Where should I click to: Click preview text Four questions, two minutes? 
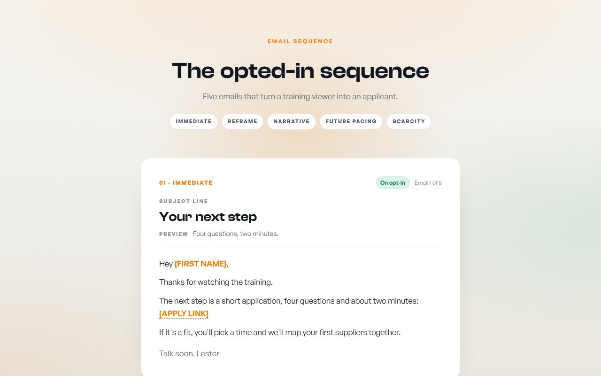click(x=236, y=234)
